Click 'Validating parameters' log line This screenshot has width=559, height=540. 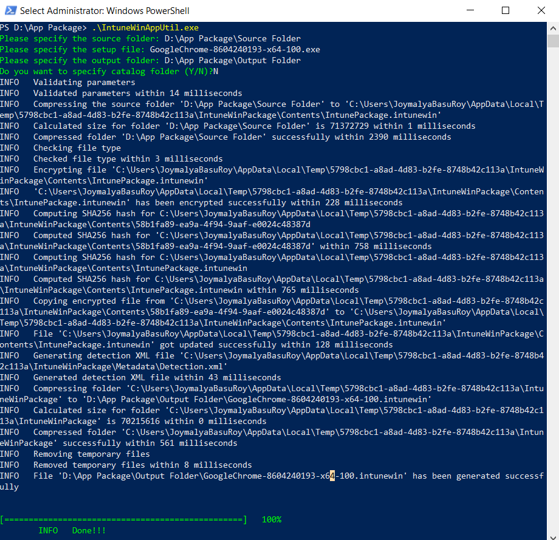click(x=67, y=83)
